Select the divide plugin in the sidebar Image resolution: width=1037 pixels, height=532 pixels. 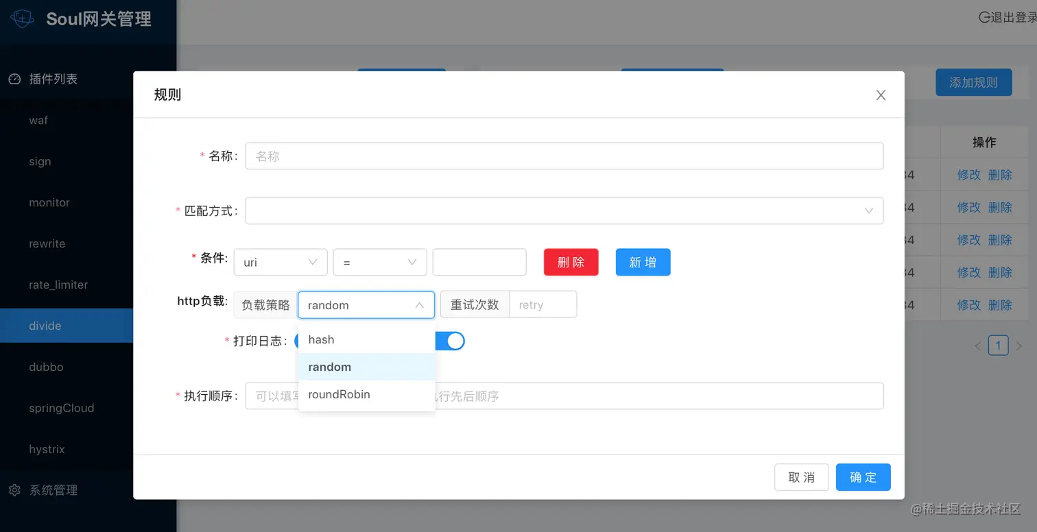[x=67, y=326]
